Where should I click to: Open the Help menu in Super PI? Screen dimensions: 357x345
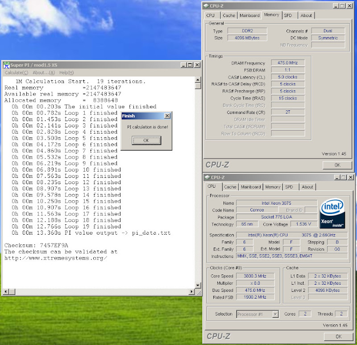point(66,72)
